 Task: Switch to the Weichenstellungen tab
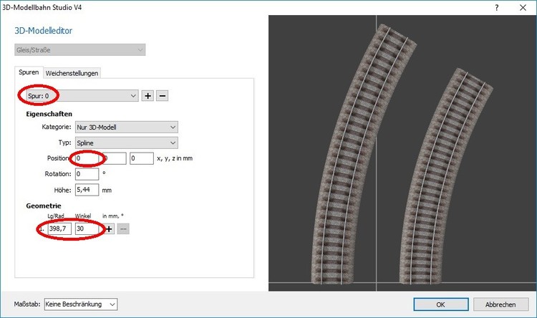(x=72, y=73)
